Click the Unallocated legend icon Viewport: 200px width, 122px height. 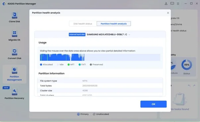click(94, 114)
